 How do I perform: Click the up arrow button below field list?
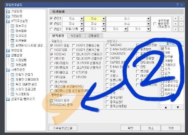click(166, 107)
